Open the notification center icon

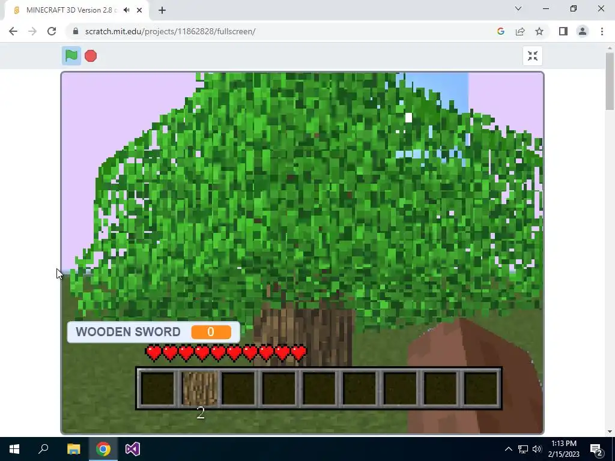point(596,449)
